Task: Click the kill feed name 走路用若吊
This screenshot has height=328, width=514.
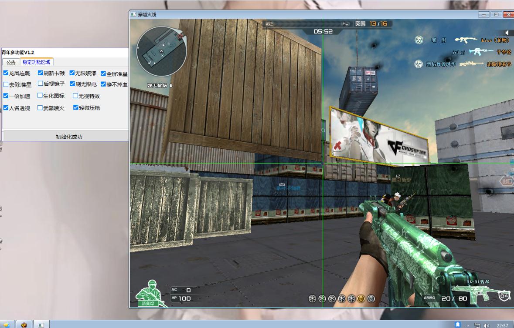Action: pyautogui.click(x=499, y=64)
